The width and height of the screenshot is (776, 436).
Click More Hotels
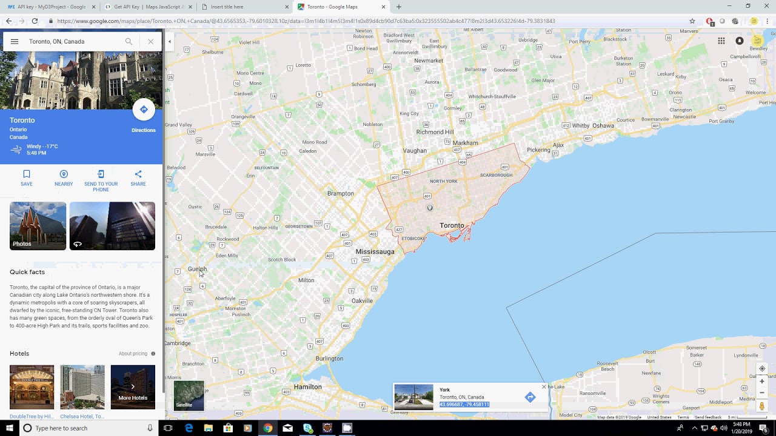click(x=133, y=387)
